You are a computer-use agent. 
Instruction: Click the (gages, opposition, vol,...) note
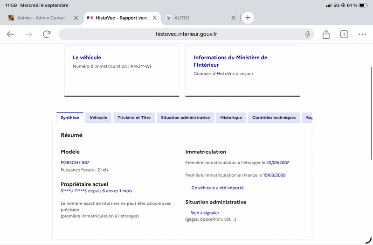(x=211, y=219)
